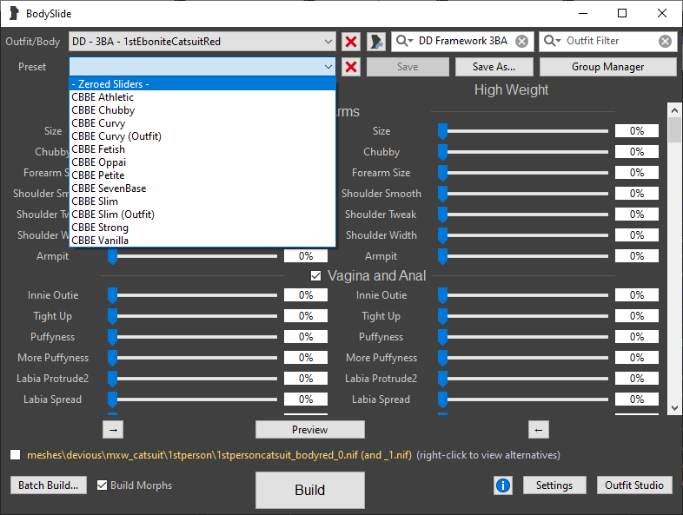
Task: Click the high weight Forearm Size percent field
Action: [x=637, y=173]
